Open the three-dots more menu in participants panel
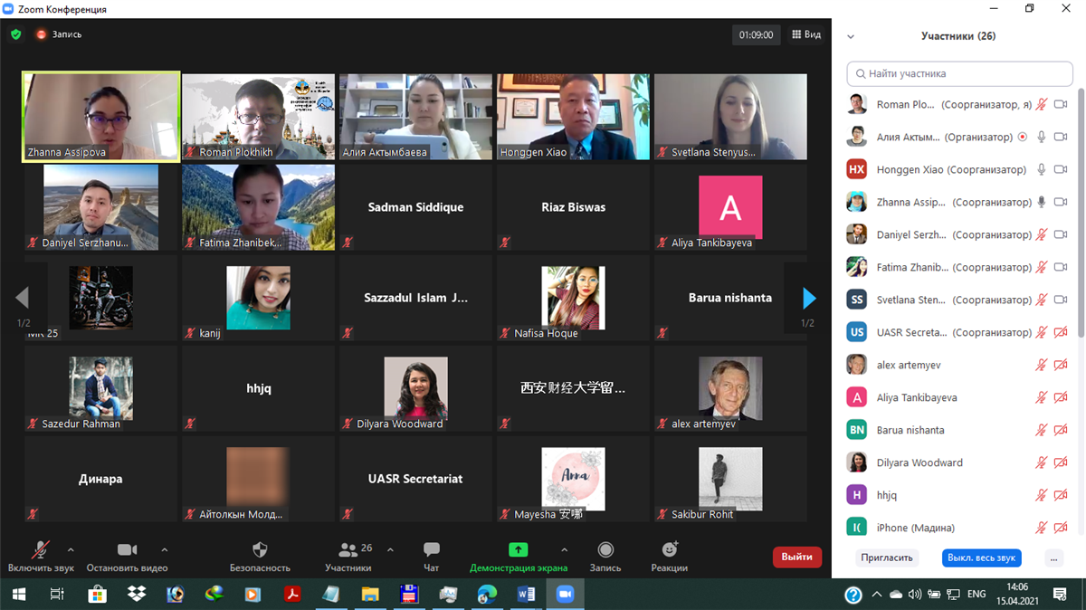This screenshot has height=610, width=1086. point(1053,558)
